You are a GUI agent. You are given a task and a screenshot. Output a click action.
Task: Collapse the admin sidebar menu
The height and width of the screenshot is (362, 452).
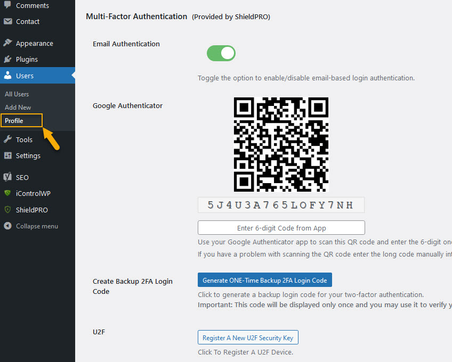(x=37, y=226)
